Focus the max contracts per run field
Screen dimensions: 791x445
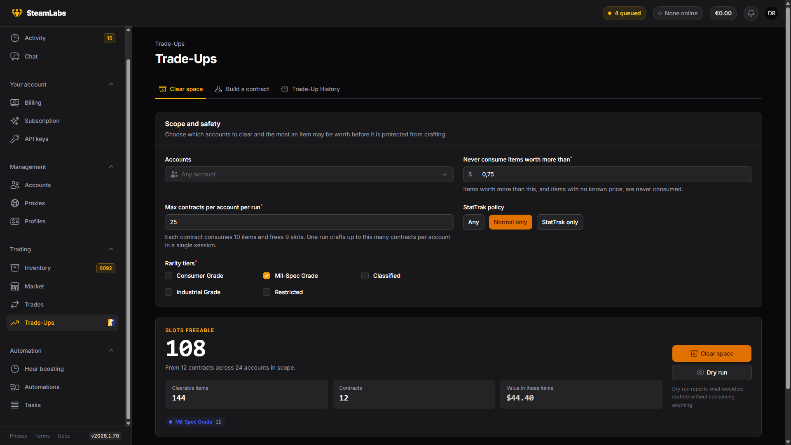[309, 222]
